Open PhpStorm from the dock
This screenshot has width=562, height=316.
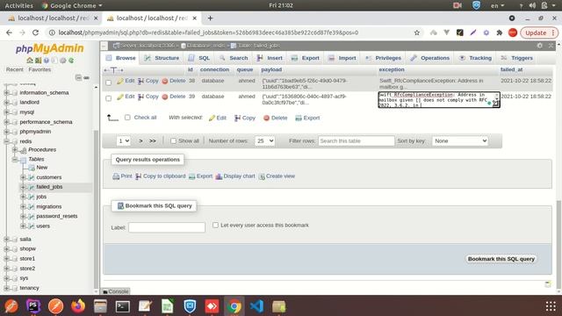(33, 306)
